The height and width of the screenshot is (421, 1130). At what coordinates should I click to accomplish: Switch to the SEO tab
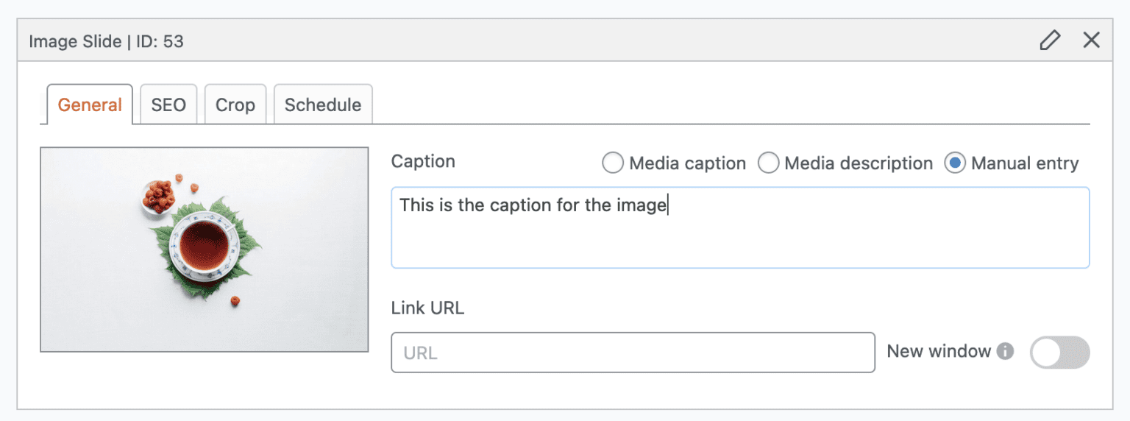coord(168,105)
